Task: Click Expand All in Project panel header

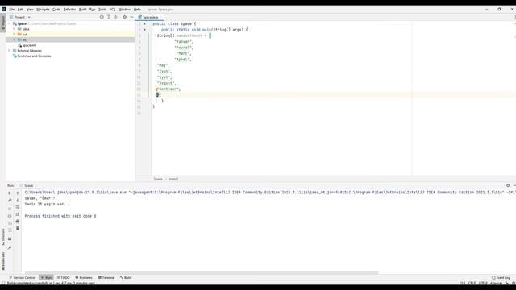Action: click(109, 17)
